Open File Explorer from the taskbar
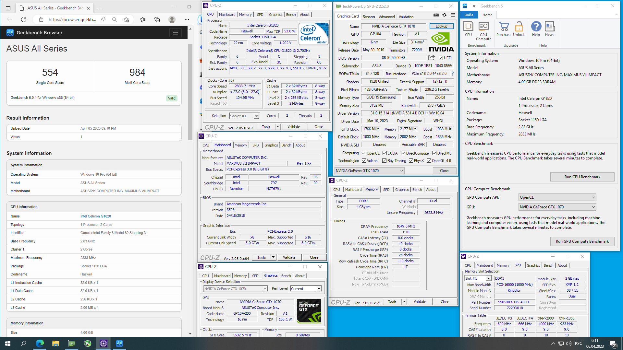The width and height of the screenshot is (623, 350). click(x=56, y=344)
